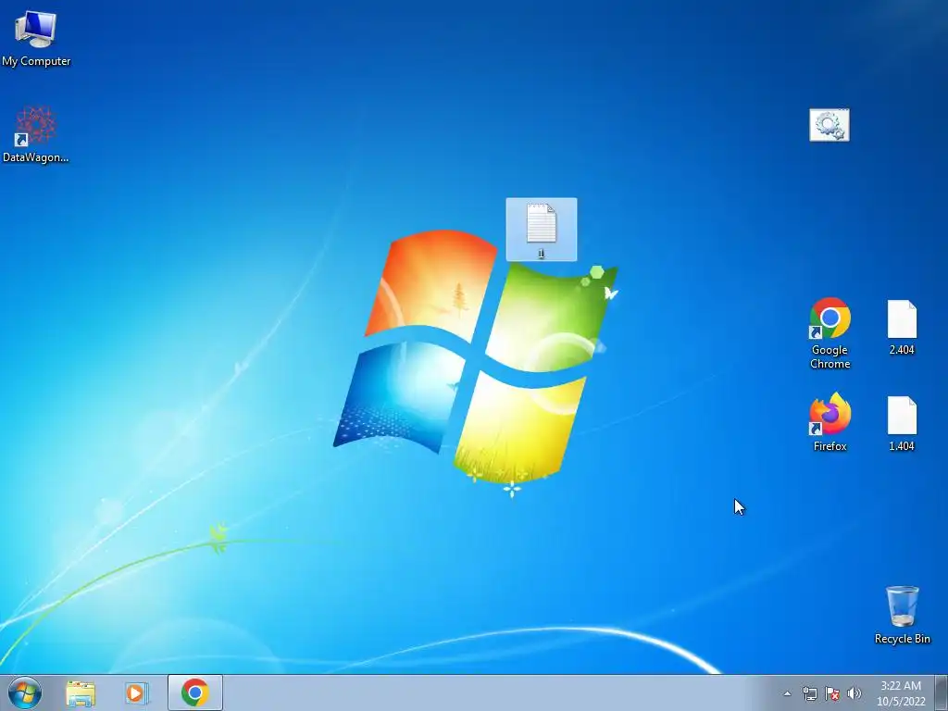Open the network status tray icon
948x711 pixels.
click(x=809, y=693)
